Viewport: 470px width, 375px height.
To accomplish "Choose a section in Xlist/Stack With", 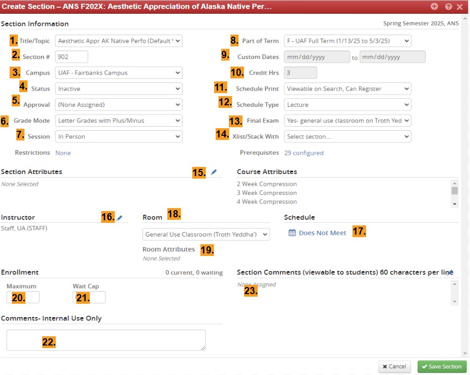I will (x=347, y=136).
